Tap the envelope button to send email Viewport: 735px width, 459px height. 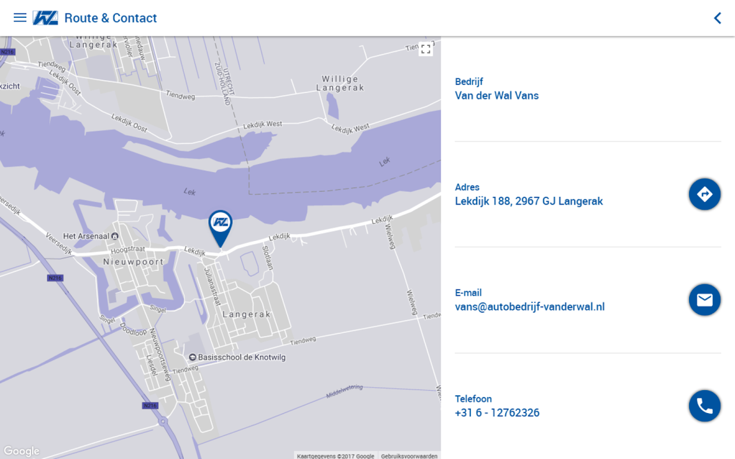[704, 300]
